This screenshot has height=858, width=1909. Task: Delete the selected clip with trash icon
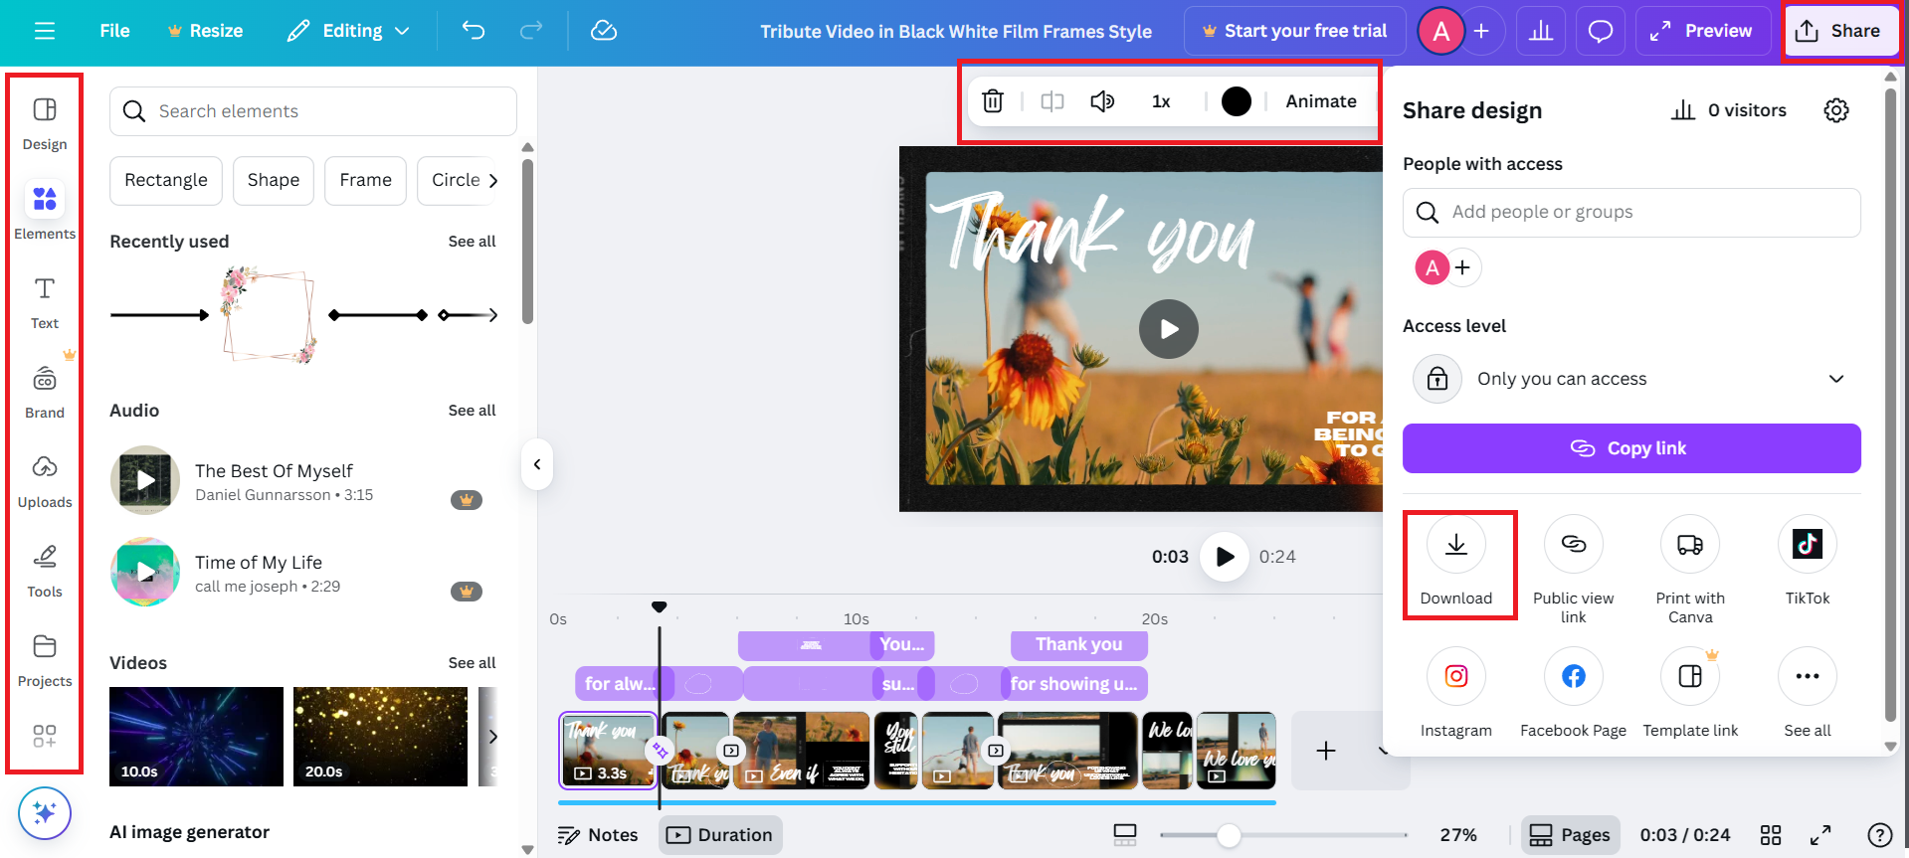[x=993, y=101]
